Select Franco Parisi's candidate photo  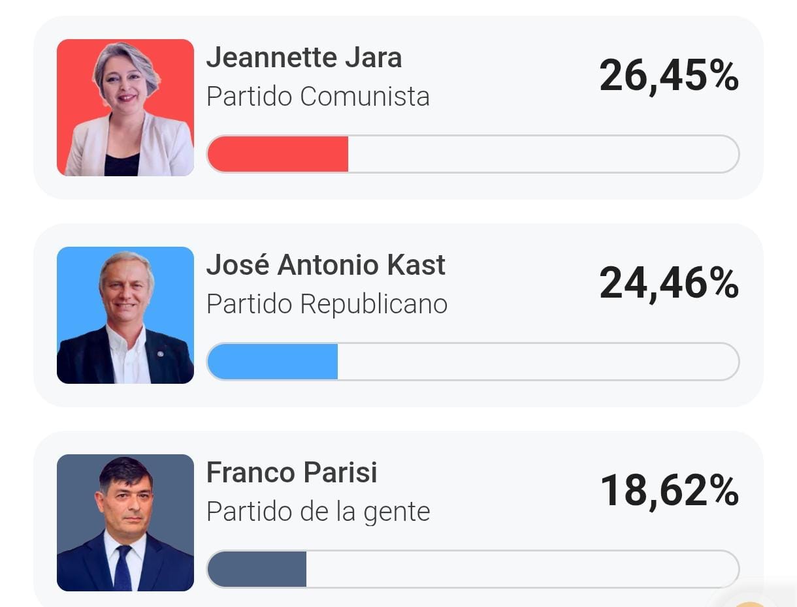click(125, 523)
